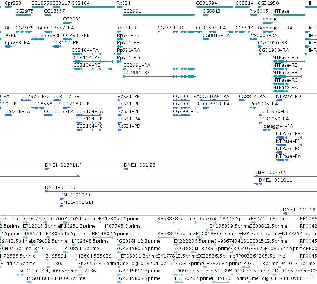Select the NTPase gene label
Viewport: 317px width, 284px height.
point(280,11)
